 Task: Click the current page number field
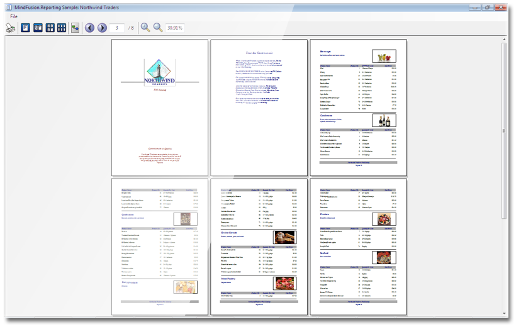coord(116,28)
